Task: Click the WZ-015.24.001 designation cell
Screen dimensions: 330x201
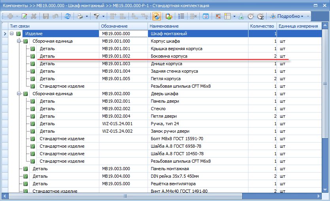Action: click(x=123, y=124)
